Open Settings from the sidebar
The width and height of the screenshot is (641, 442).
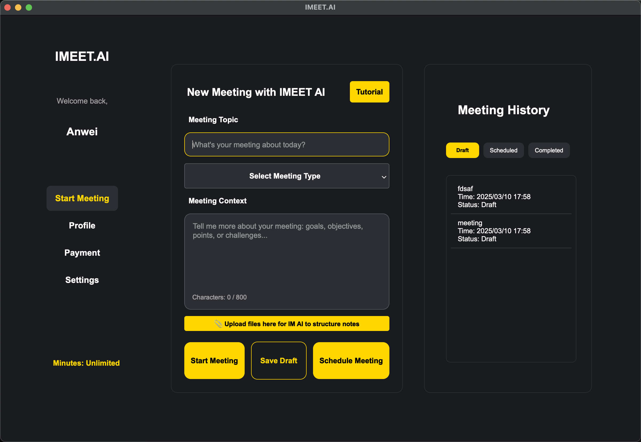[x=82, y=280]
